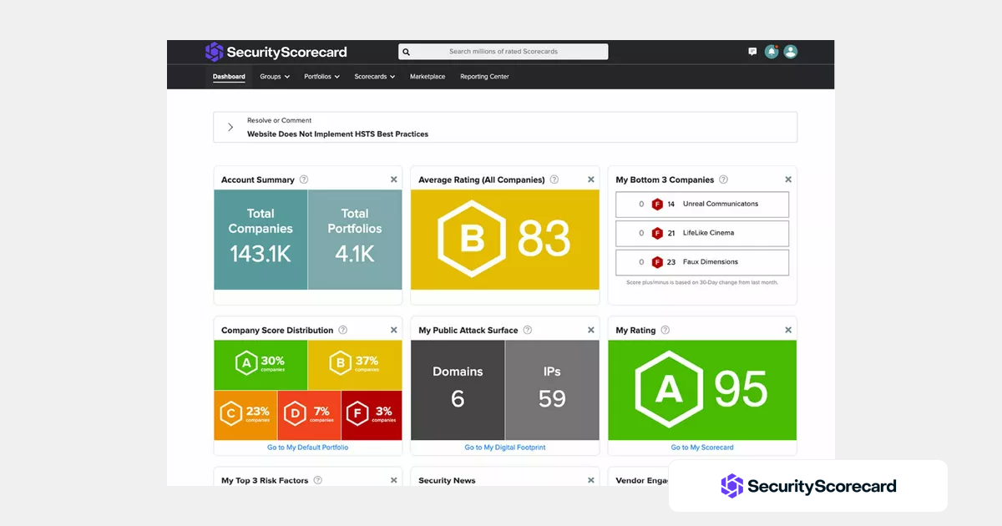This screenshot has width=1002, height=526.
Task: Close the My Rating widget
Action: click(788, 330)
